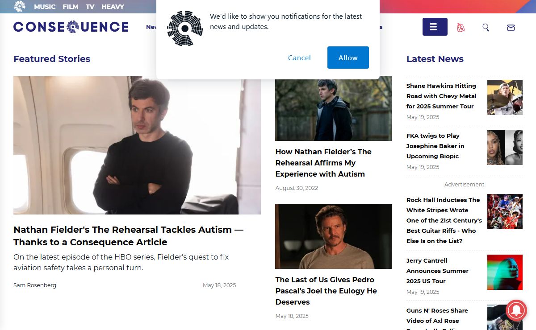The width and height of the screenshot is (536, 330).
Task: Go to the Consequence homepage logo
Action: click(x=71, y=27)
